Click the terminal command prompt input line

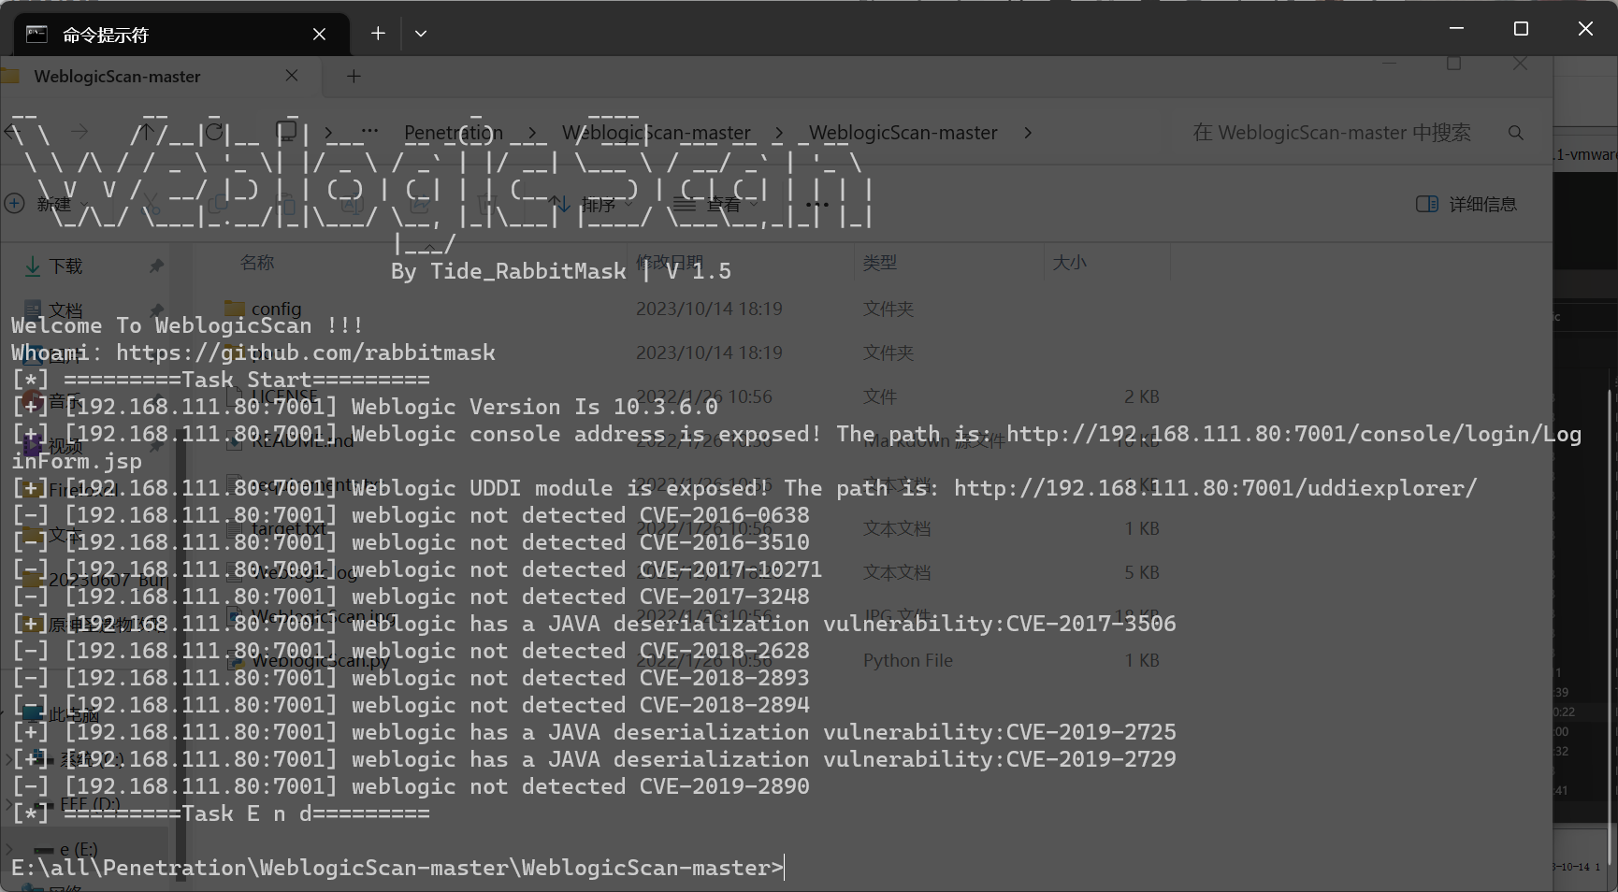point(398,868)
